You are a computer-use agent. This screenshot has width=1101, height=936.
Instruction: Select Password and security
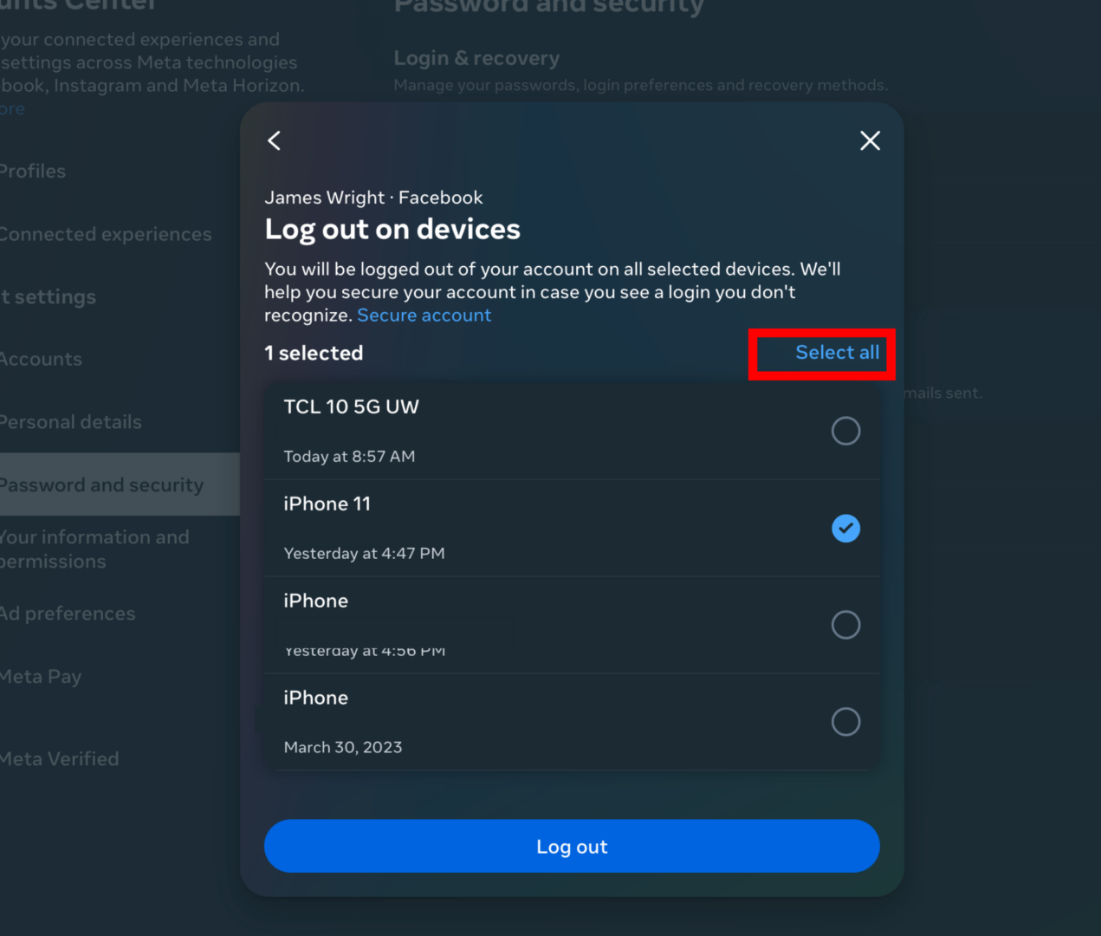coord(101,484)
